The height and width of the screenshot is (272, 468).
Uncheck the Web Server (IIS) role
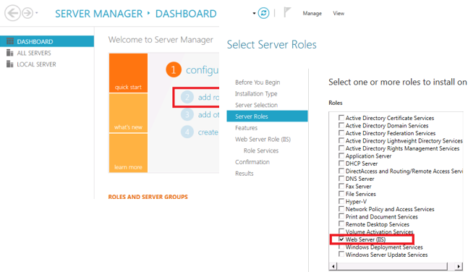[341, 239]
